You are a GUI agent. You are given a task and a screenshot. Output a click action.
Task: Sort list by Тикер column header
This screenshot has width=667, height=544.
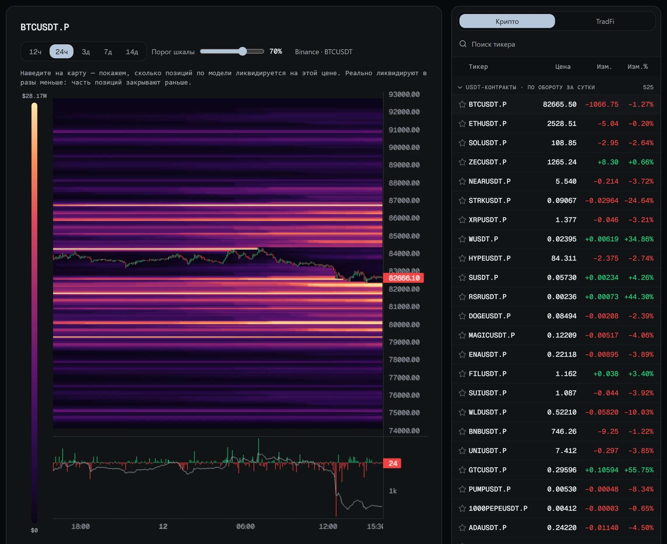tap(478, 67)
